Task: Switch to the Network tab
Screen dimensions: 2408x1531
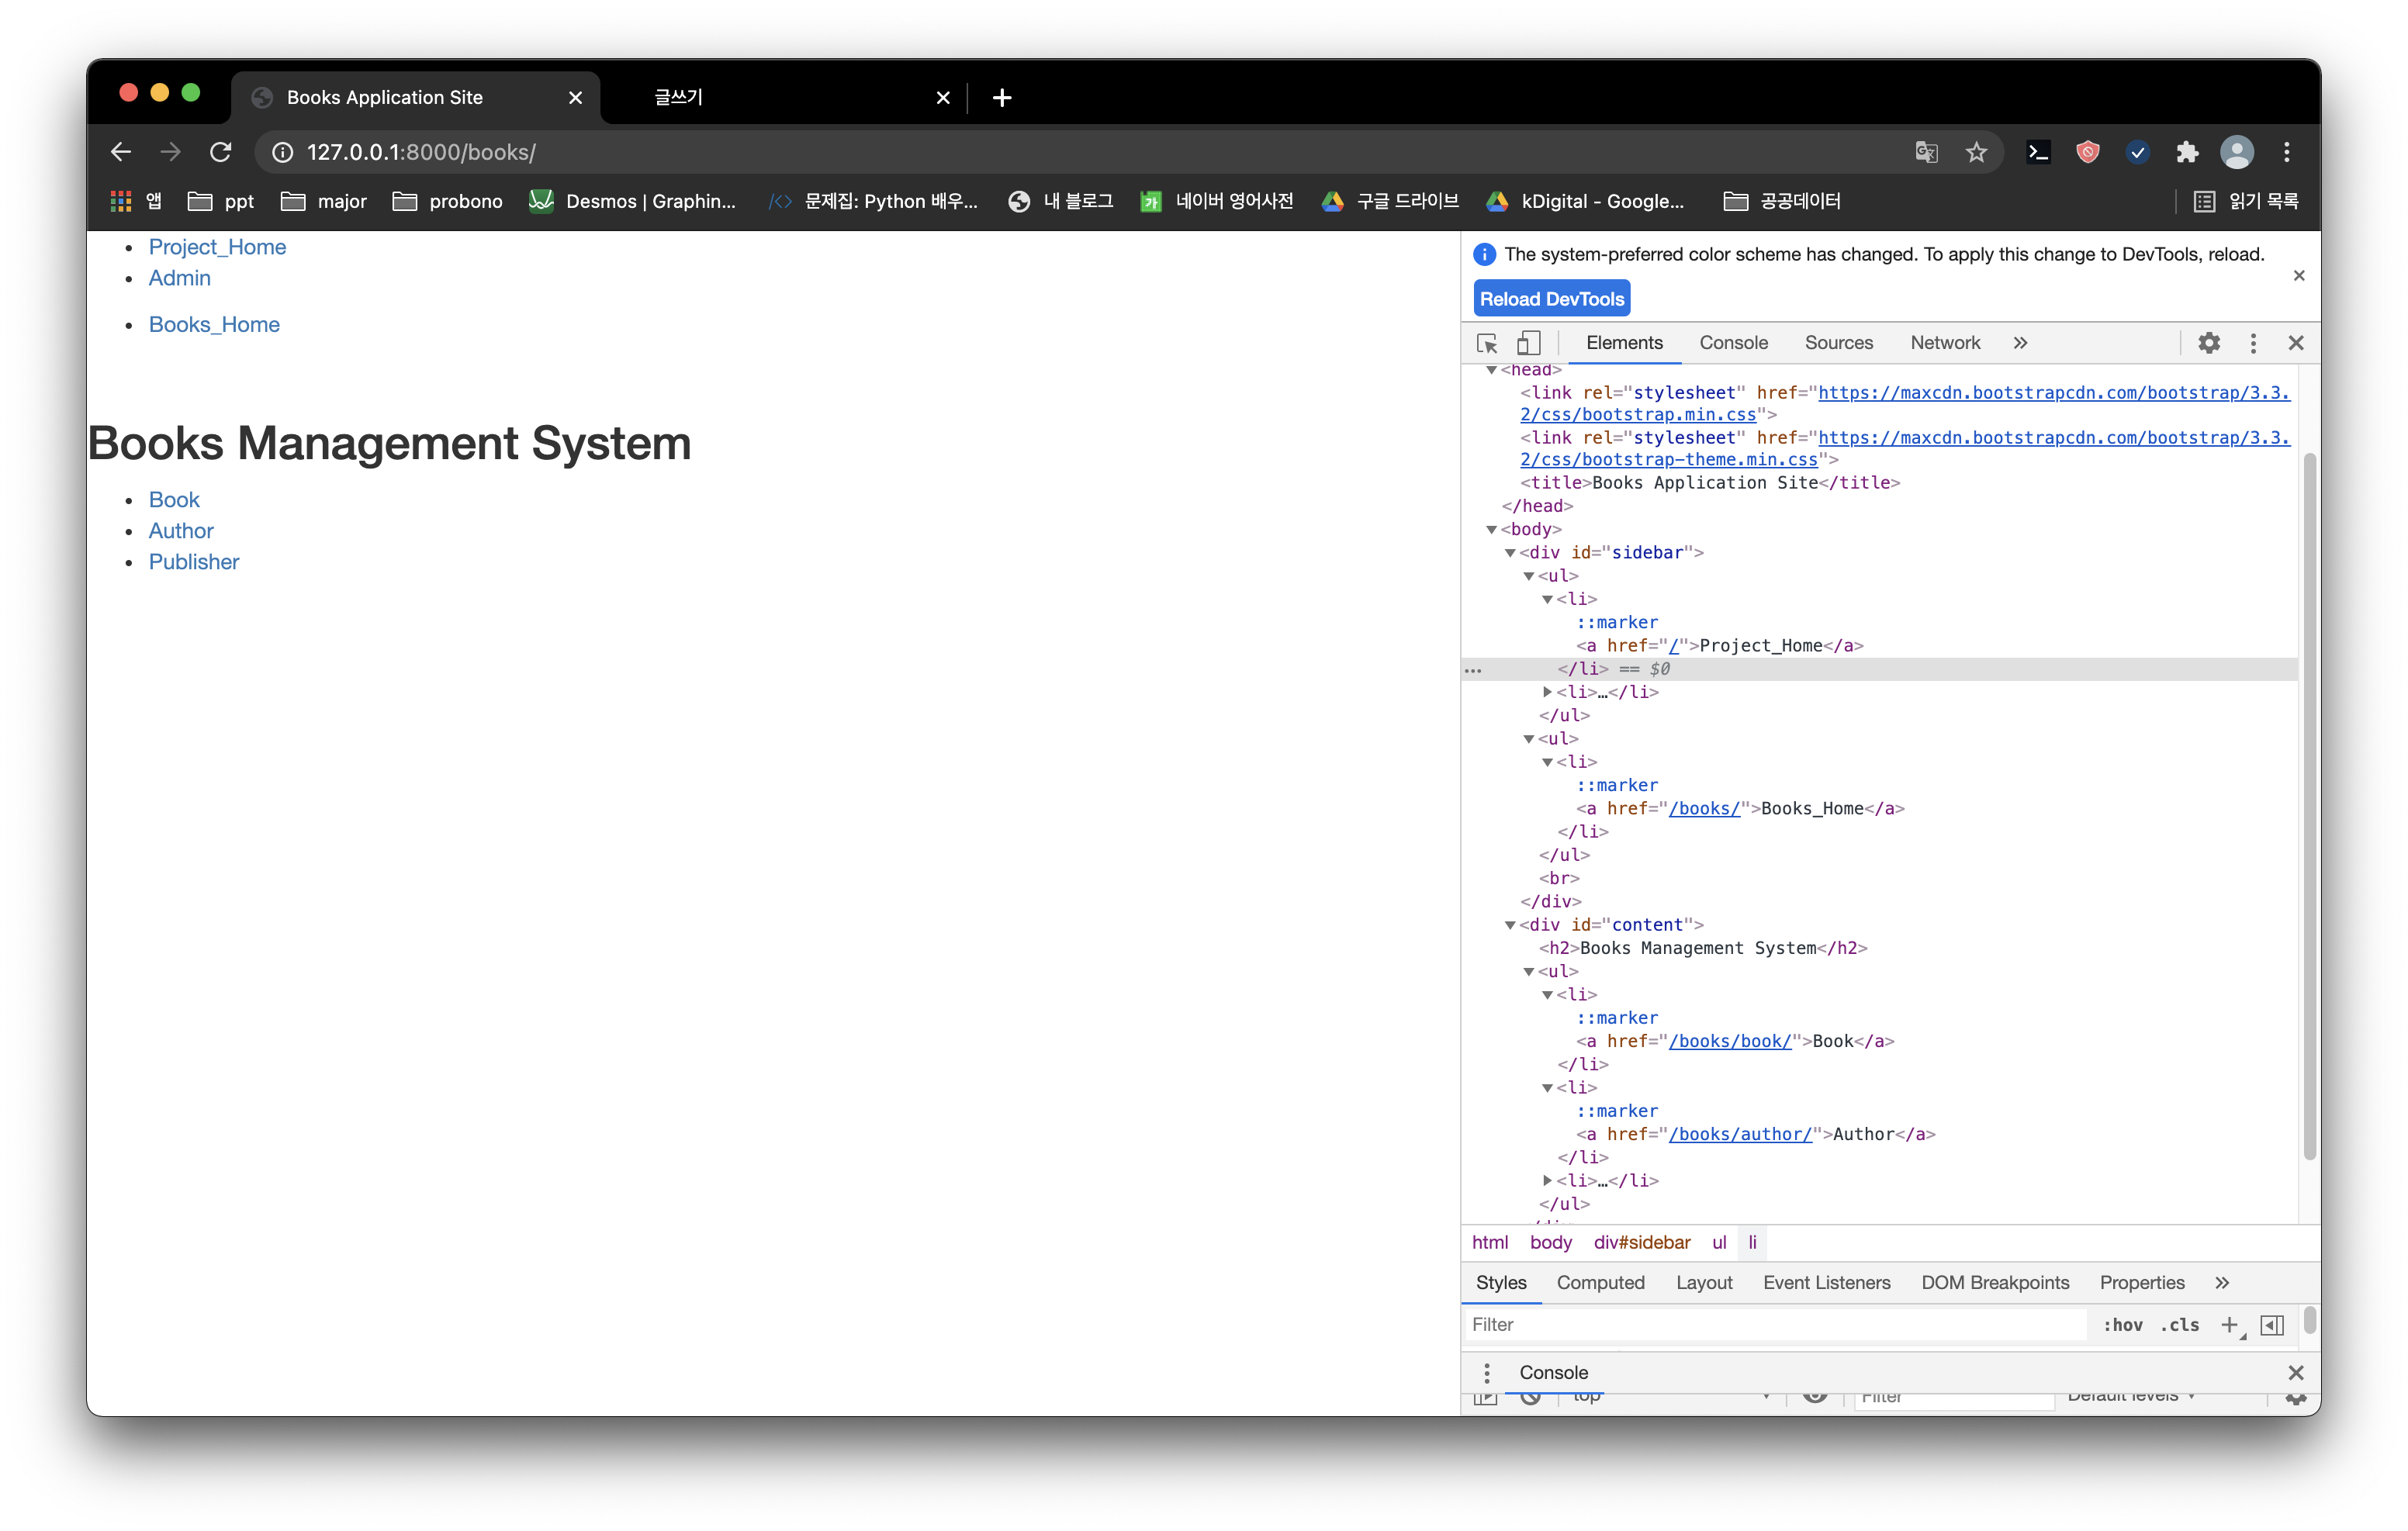Action: (1944, 343)
